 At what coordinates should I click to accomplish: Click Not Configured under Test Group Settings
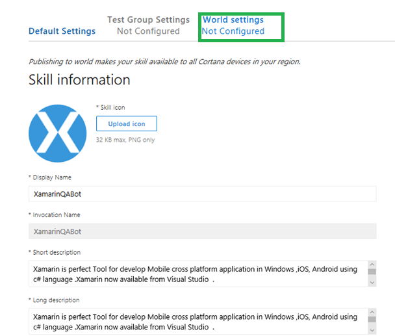click(x=148, y=31)
